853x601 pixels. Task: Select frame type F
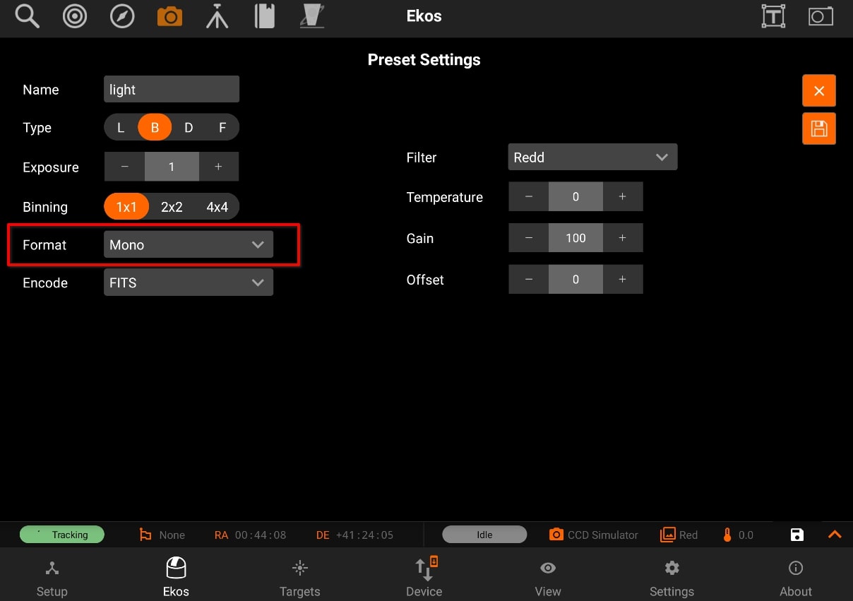tap(222, 128)
